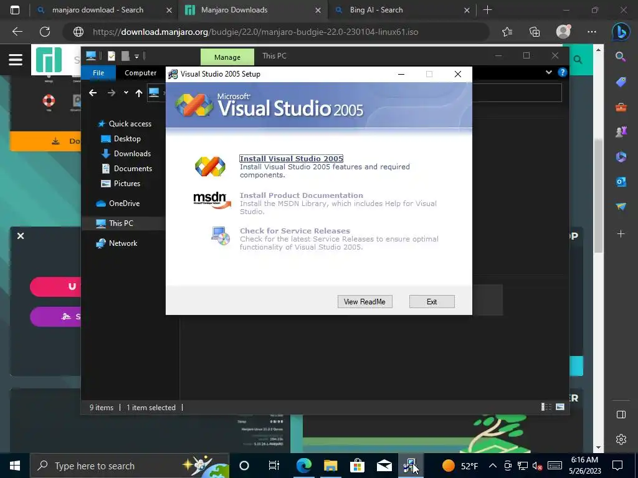Refresh the browser page
This screenshot has height=478, width=638.
pyautogui.click(x=45, y=32)
